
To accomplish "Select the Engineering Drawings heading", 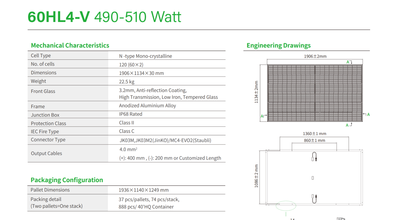I will pyautogui.click(x=278, y=45).
